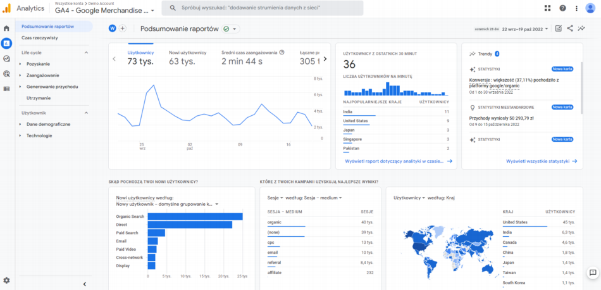Add a comparison with plus button
This screenshot has width=601, height=290.
(x=123, y=28)
